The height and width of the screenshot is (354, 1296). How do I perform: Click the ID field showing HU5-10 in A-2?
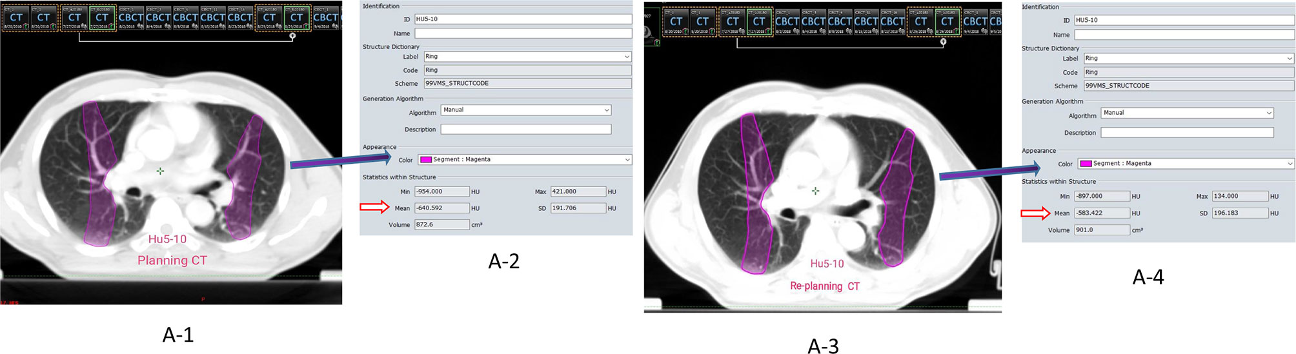coord(523,19)
